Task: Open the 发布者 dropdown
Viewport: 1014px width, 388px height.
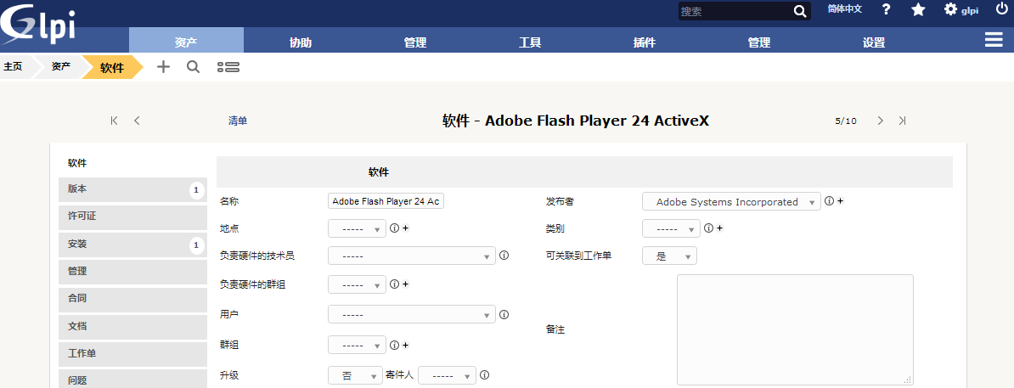Action: 731,202
